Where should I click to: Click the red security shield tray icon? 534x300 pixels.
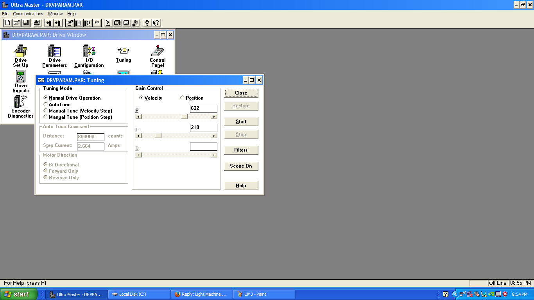pos(505,294)
